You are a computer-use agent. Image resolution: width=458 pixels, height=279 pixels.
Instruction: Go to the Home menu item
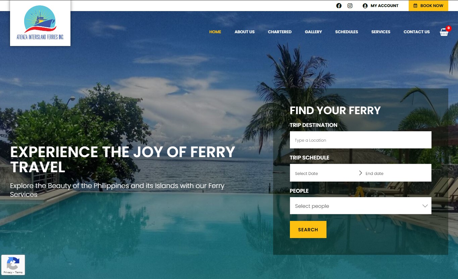[215, 32]
